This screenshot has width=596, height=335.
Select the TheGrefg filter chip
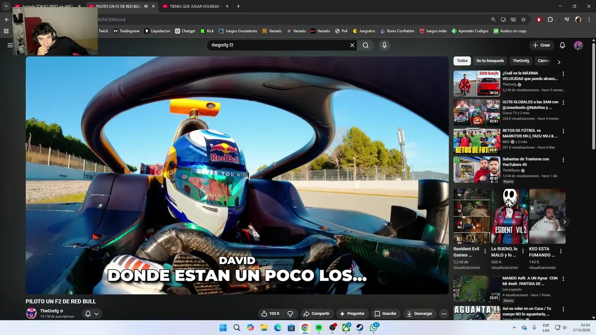pos(521,61)
